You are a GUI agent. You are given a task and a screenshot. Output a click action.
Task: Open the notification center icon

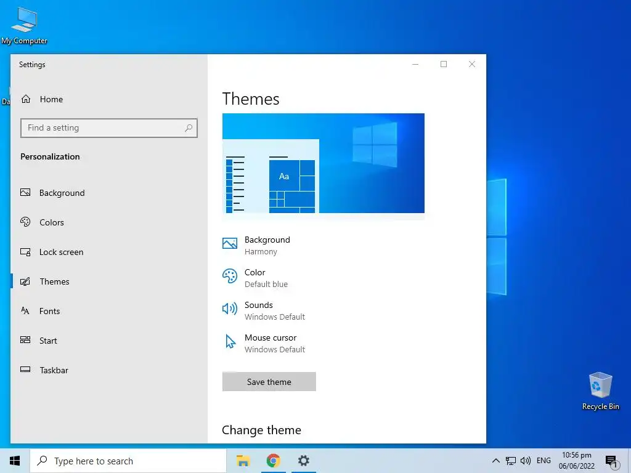pos(612,461)
